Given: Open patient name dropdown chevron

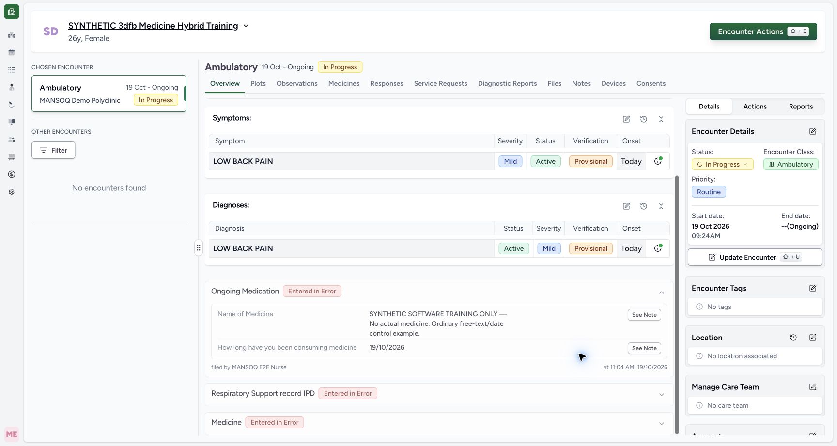Looking at the screenshot, I should click(x=246, y=26).
